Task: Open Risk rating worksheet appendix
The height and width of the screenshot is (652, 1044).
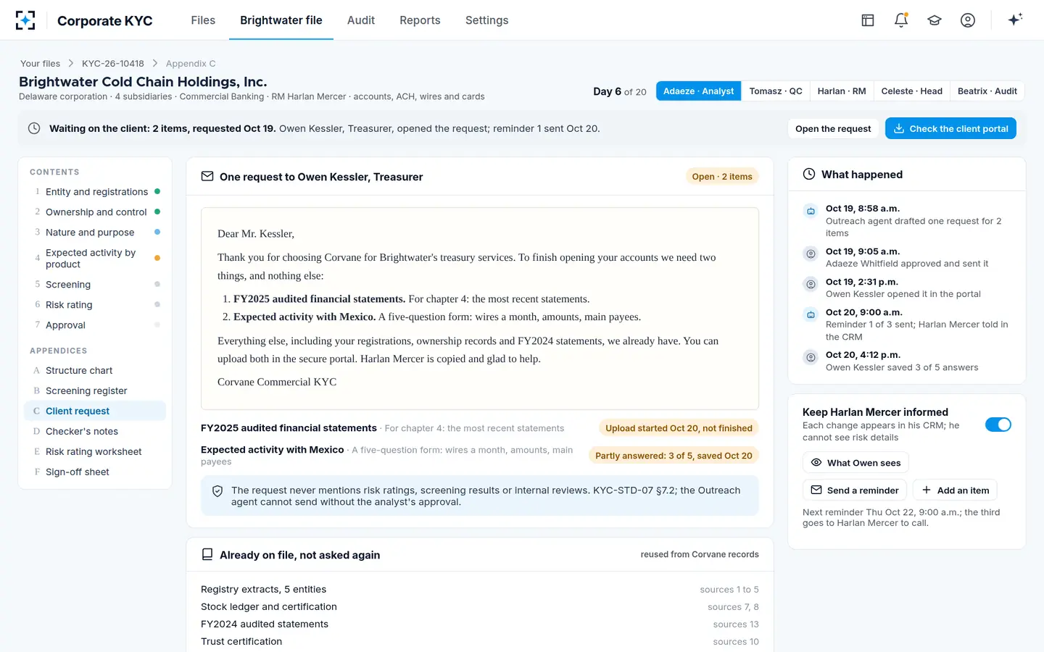Action: click(95, 451)
